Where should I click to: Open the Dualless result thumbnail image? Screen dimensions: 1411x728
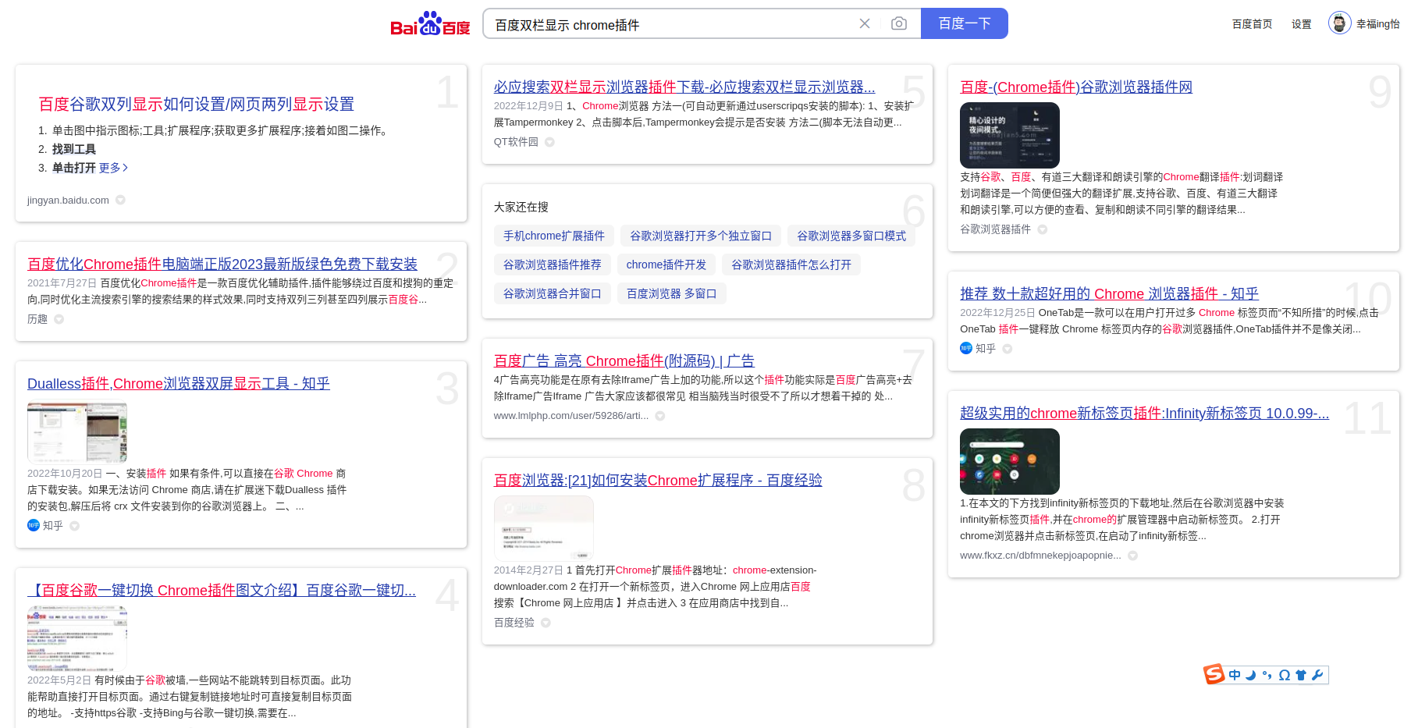click(77, 433)
